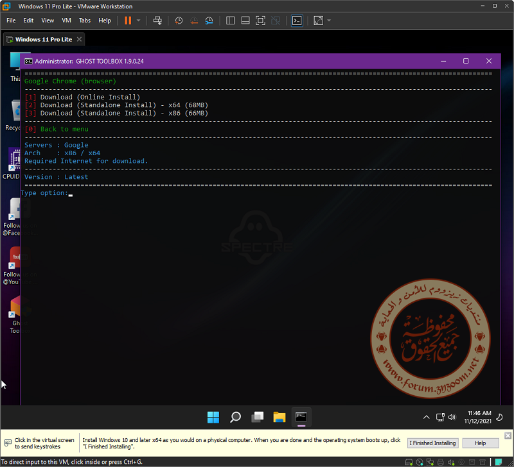Viewport: 514px width, 467px height.
Task: Click the hard disk status bar icon
Action: click(x=409, y=462)
